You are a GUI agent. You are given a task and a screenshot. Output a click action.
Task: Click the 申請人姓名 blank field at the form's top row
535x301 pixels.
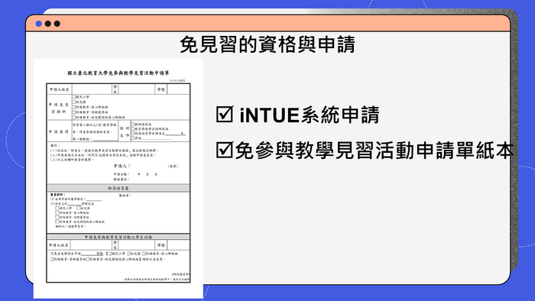[x=92, y=89]
